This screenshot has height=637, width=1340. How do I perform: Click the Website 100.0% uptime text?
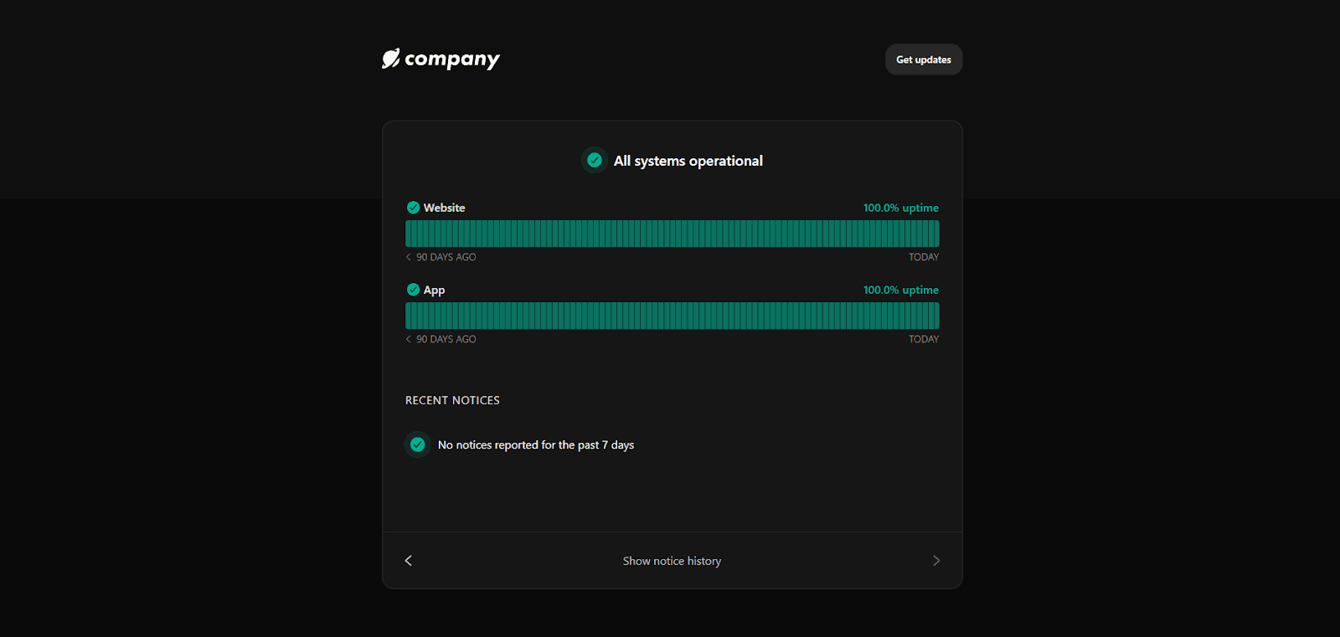[901, 208]
